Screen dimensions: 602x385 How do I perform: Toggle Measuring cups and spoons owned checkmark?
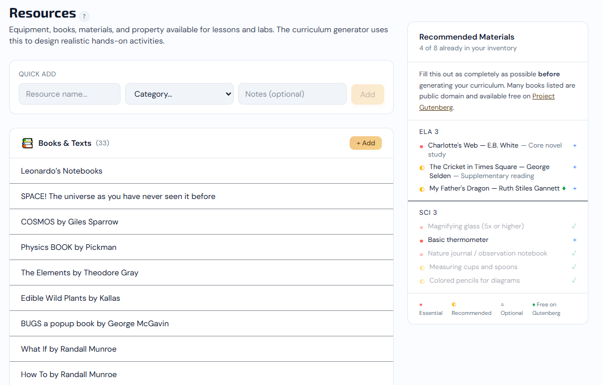(x=574, y=267)
